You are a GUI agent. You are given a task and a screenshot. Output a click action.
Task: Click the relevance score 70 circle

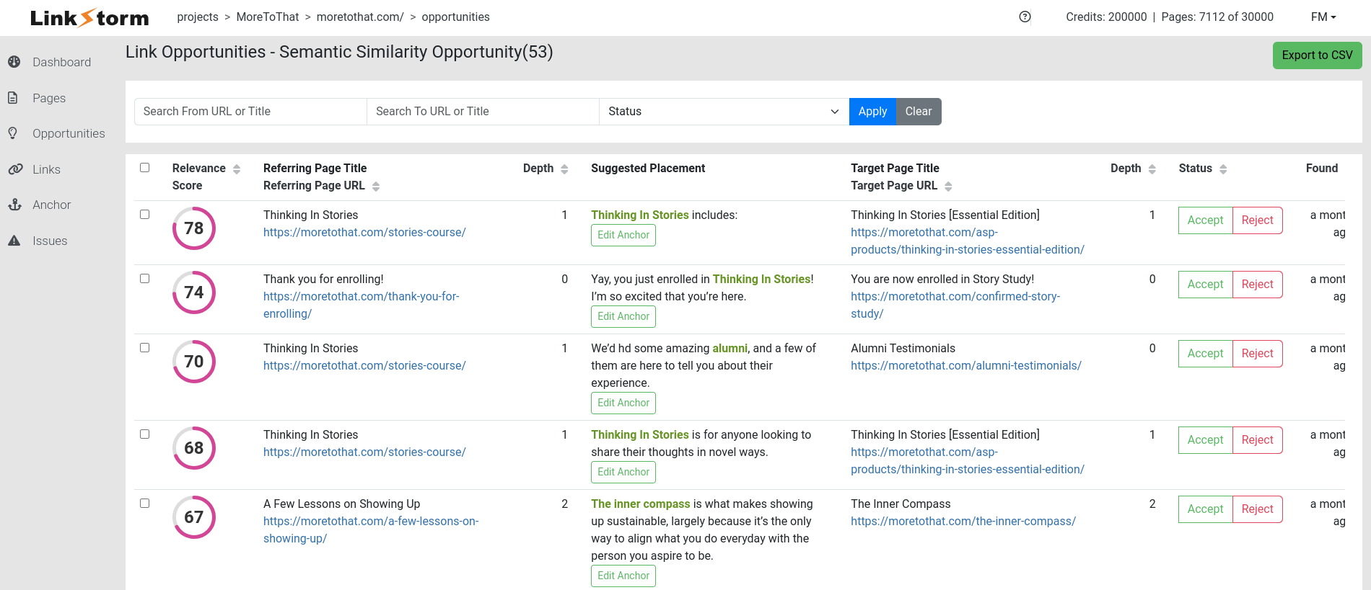pos(194,362)
